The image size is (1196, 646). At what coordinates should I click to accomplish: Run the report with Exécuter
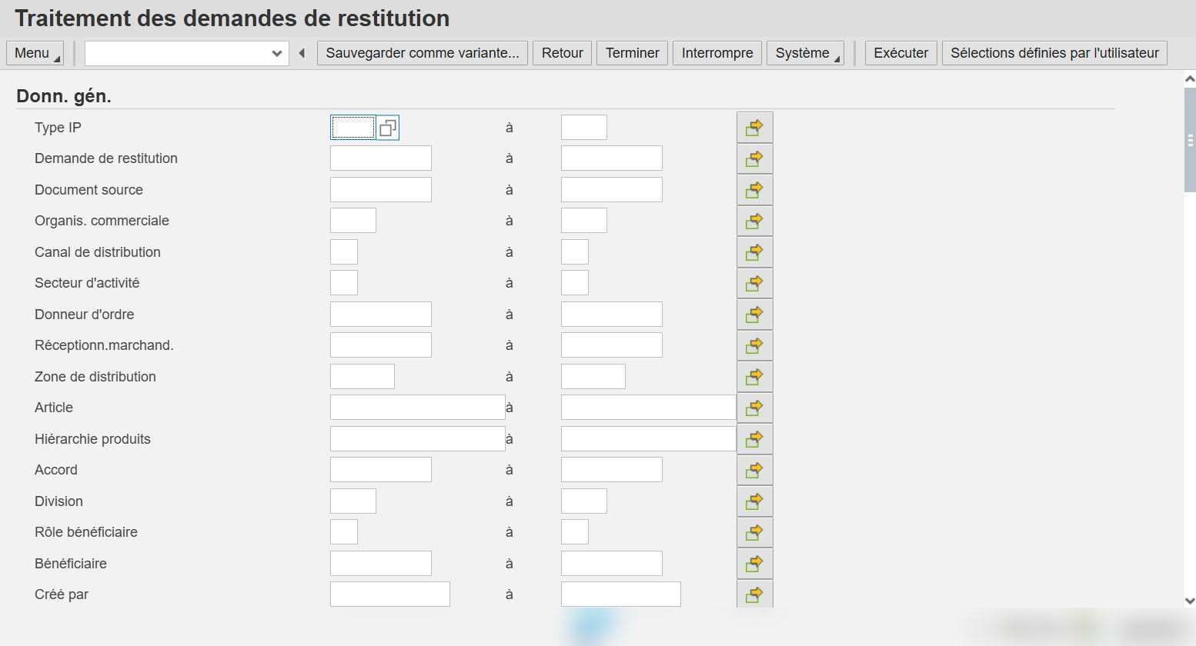coord(901,53)
